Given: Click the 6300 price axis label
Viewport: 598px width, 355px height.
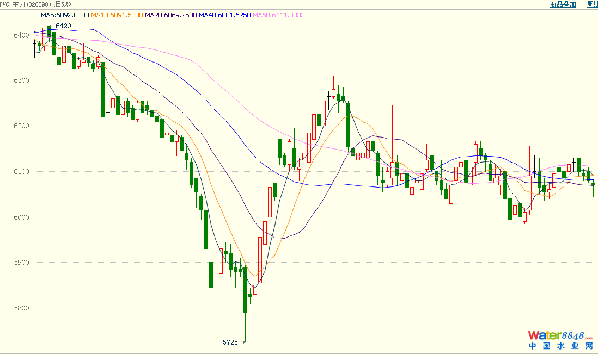Looking at the screenshot, I should pos(22,80).
